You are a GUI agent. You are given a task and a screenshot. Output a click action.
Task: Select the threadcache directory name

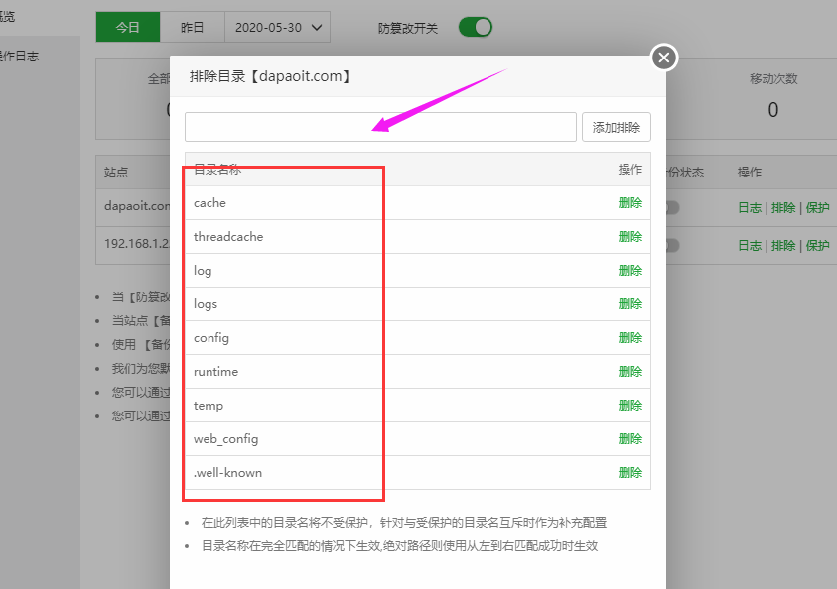[228, 237]
